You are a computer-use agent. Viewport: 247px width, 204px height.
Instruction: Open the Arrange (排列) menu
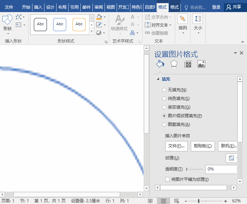pos(182,24)
